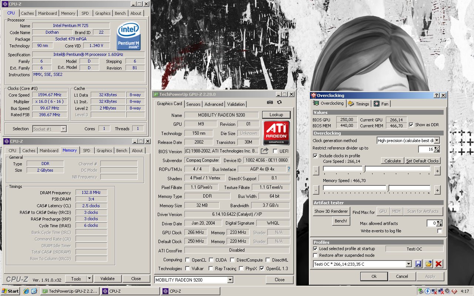The image size is (474, 296).
Task: Toggle the Vulkan checkbox
Action: pyautogui.click(x=188, y=268)
